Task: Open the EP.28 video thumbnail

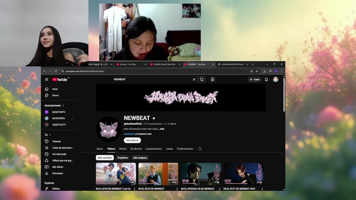Action: click(x=201, y=174)
